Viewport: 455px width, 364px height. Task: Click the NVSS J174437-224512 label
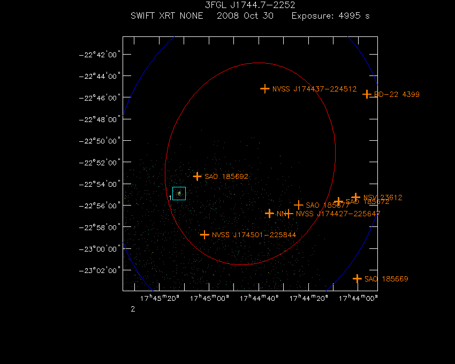(x=315, y=89)
